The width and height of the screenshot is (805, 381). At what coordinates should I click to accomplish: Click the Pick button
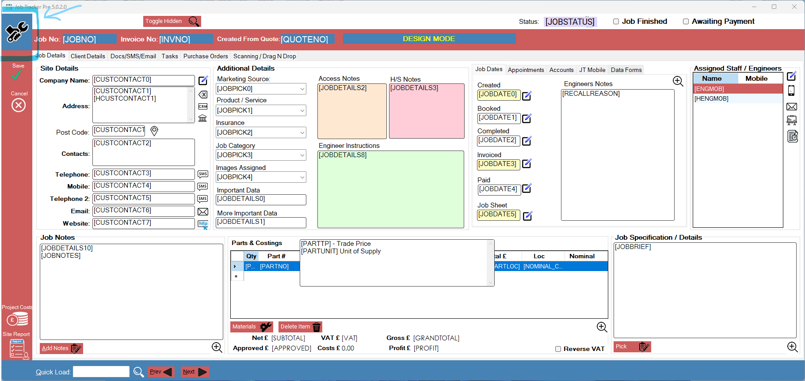[x=632, y=347]
